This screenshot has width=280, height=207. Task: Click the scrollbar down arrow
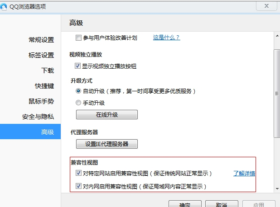pyautogui.click(x=277, y=189)
